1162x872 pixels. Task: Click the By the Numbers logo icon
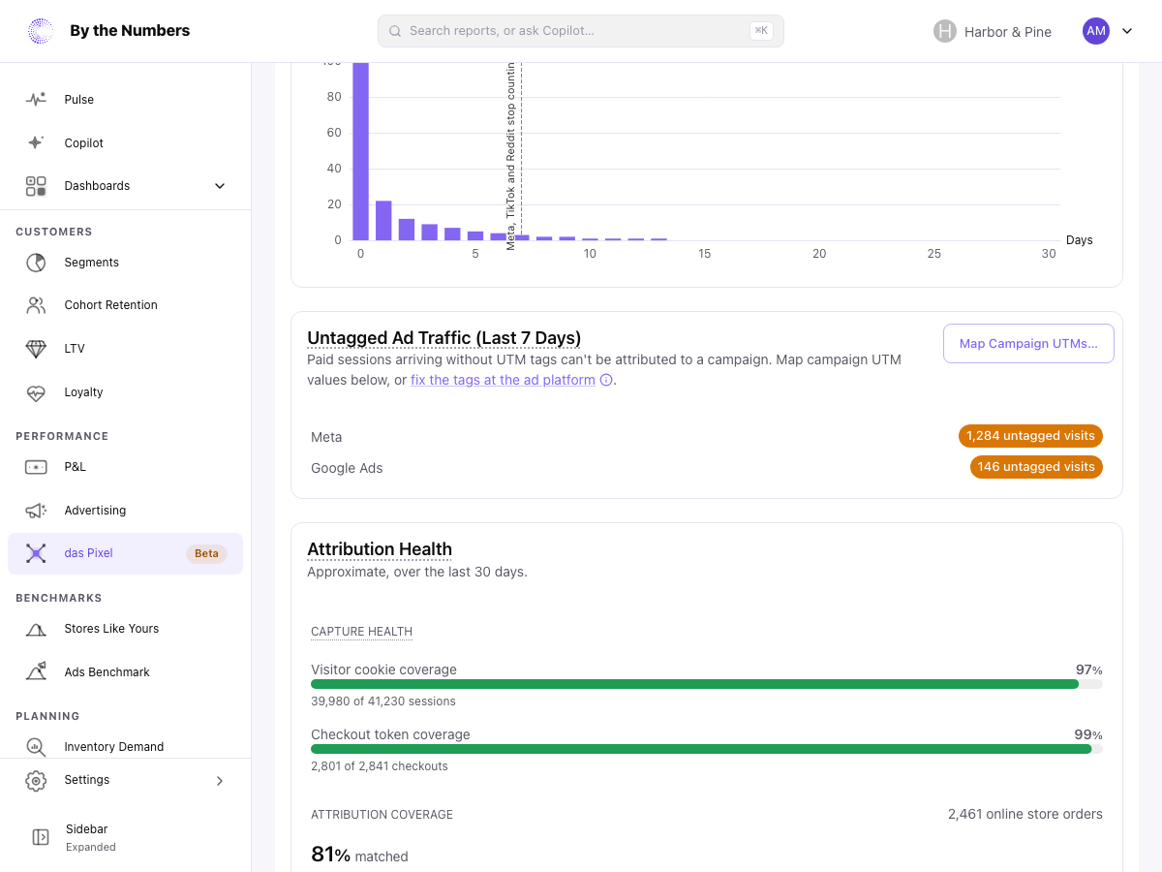pos(41,31)
